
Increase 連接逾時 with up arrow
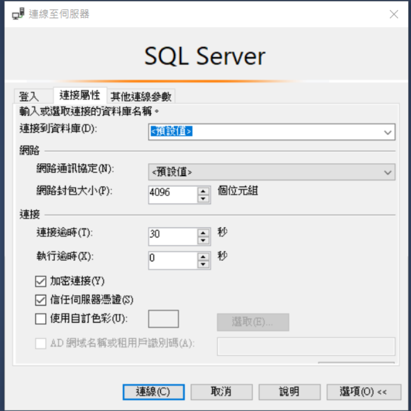pyautogui.click(x=203, y=233)
